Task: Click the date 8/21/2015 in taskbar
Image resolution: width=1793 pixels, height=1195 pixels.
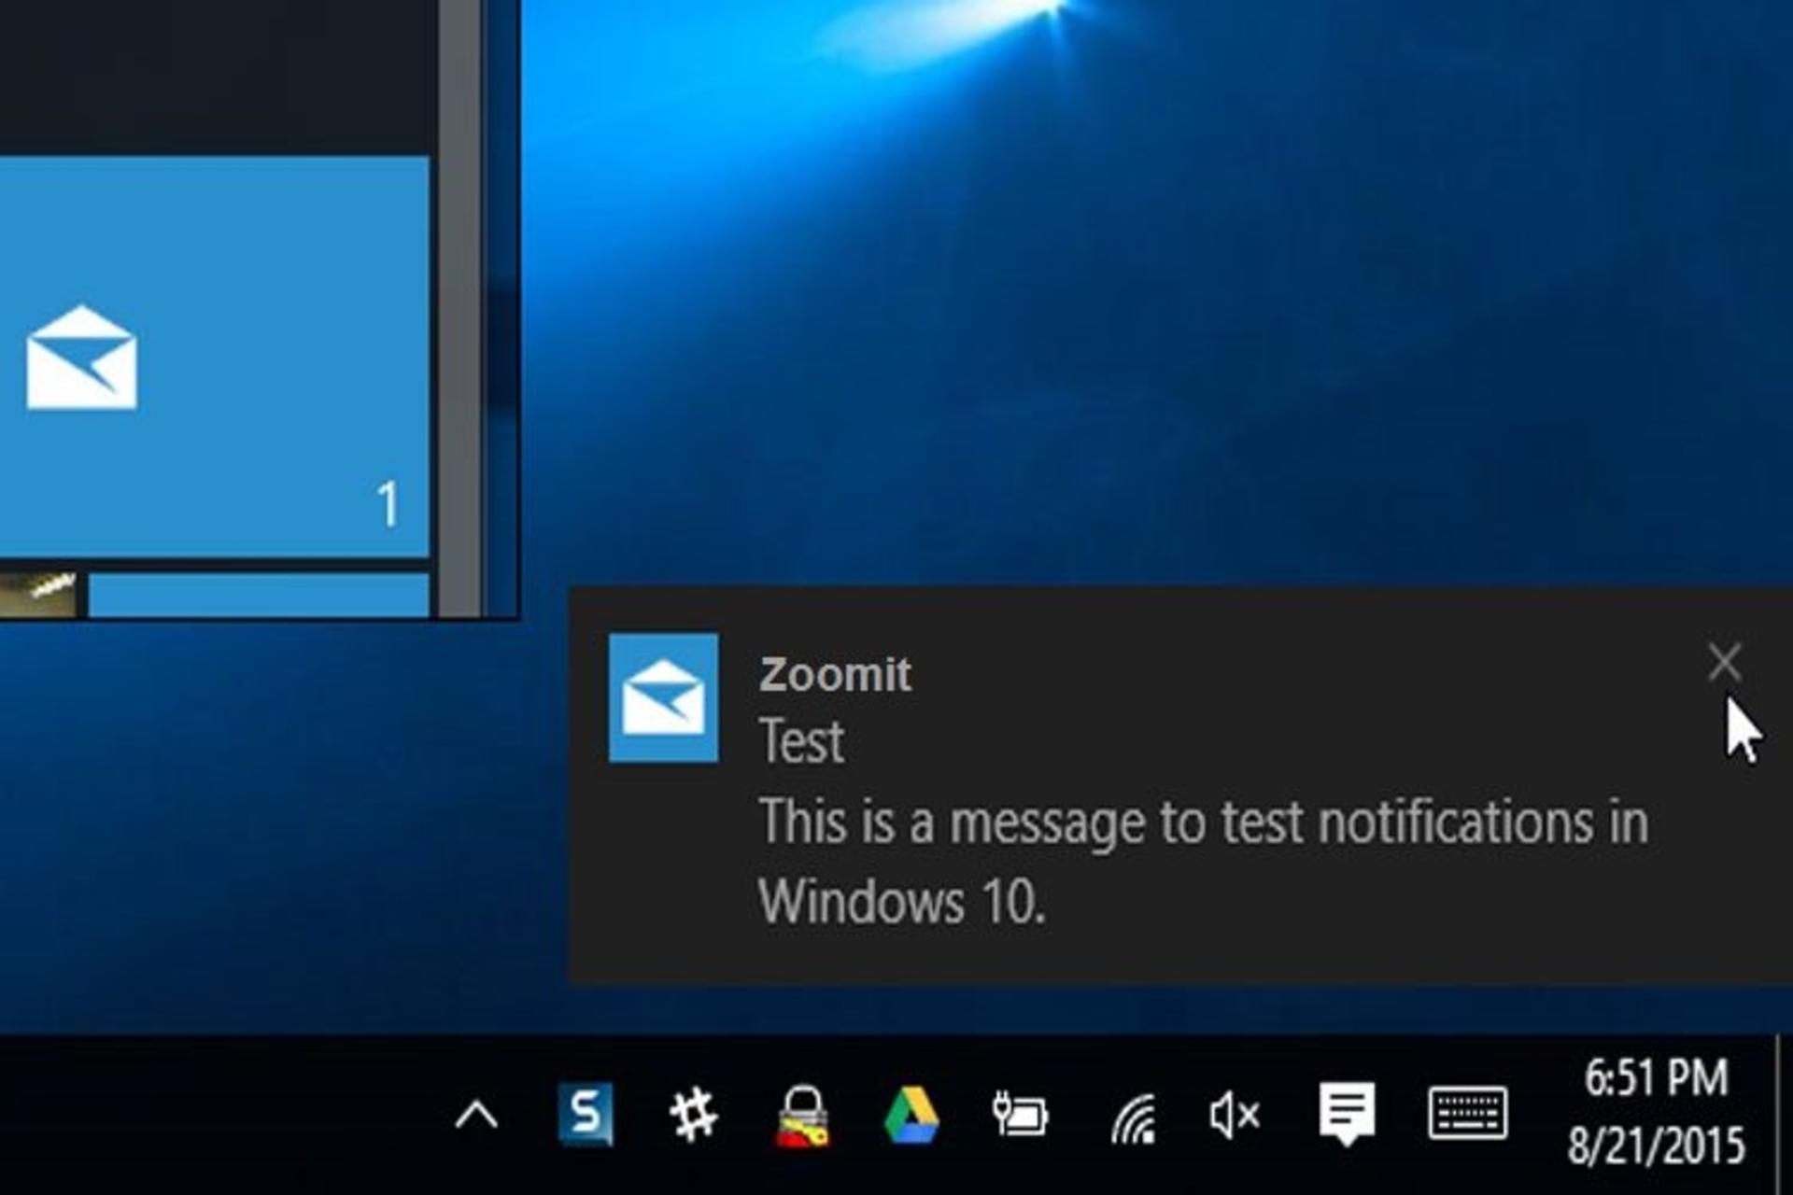Action: click(x=1656, y=1145)
